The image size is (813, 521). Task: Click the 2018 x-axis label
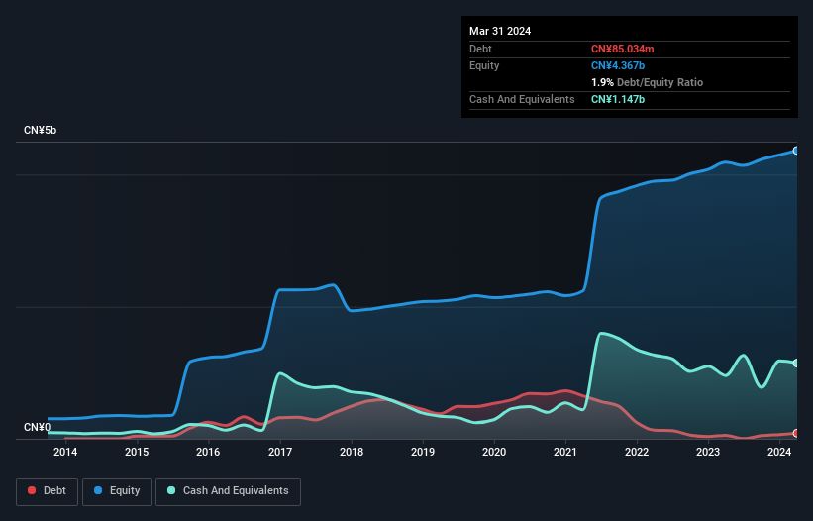click(x=352, y=452)
